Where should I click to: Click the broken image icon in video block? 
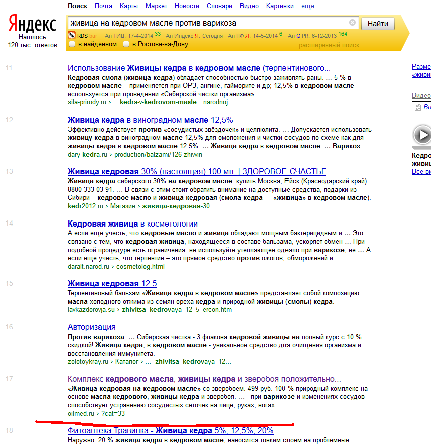417,107
